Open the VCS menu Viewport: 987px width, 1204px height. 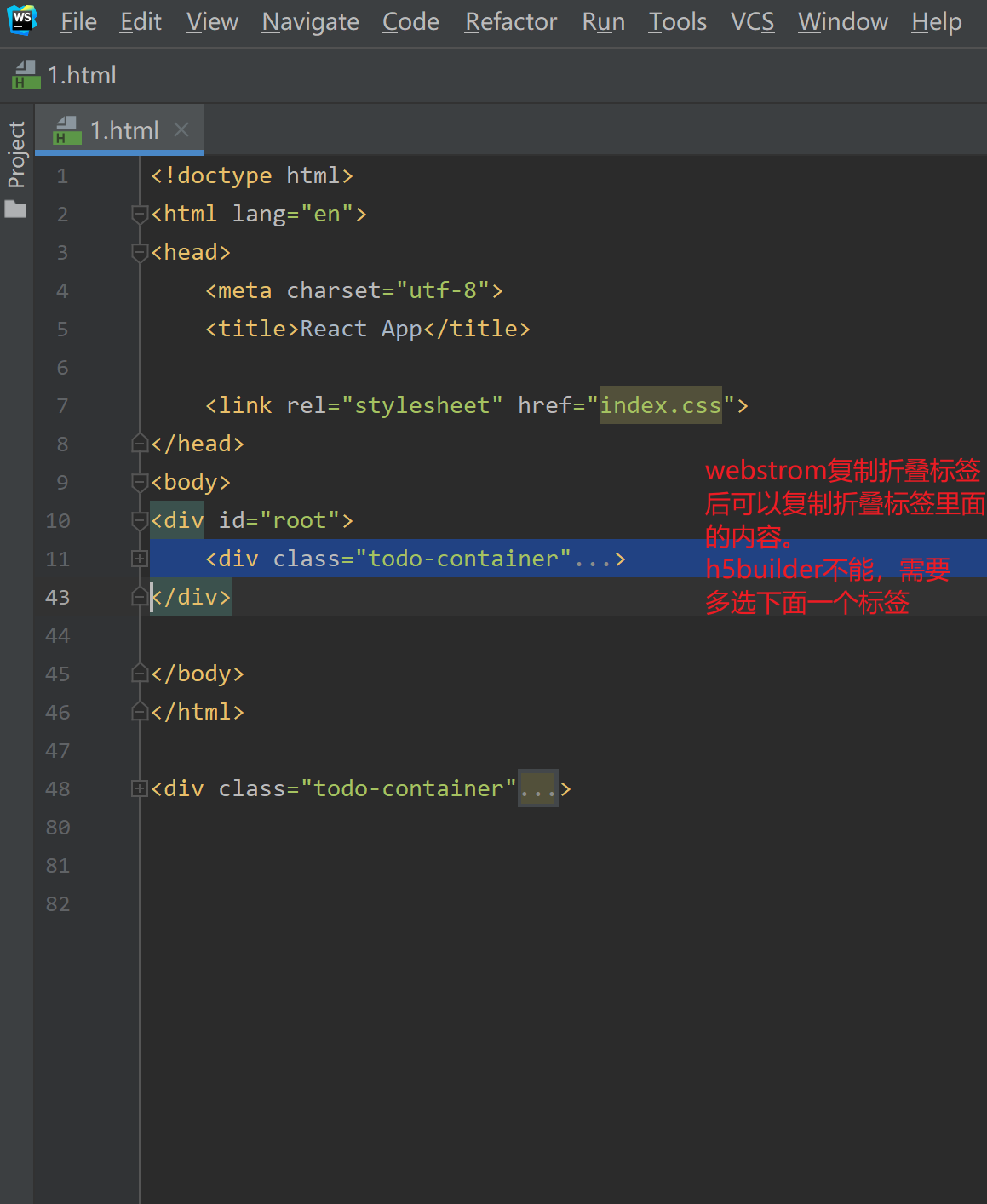coord(752,21)
